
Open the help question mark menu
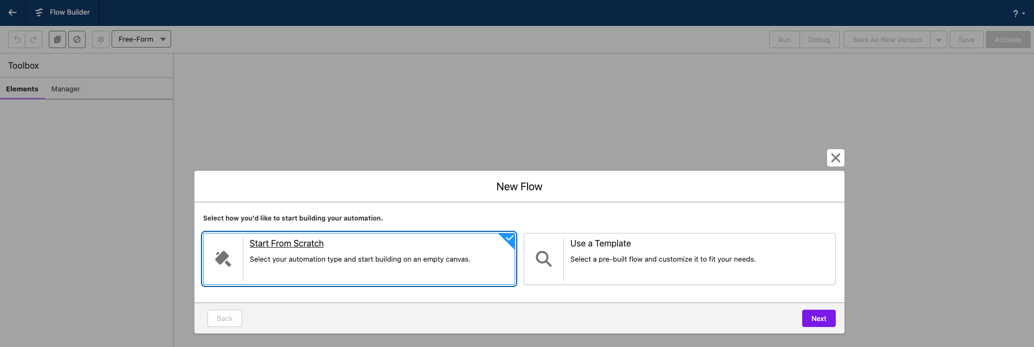(x=1019, y=14)
